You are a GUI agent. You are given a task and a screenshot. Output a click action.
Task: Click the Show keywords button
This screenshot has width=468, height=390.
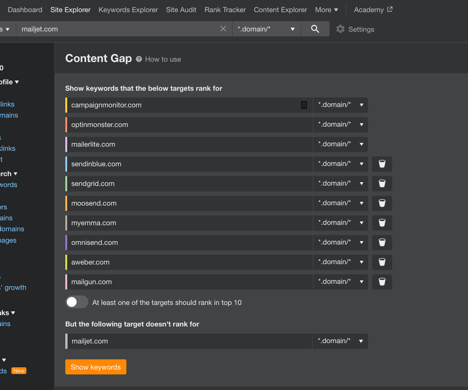96,367
